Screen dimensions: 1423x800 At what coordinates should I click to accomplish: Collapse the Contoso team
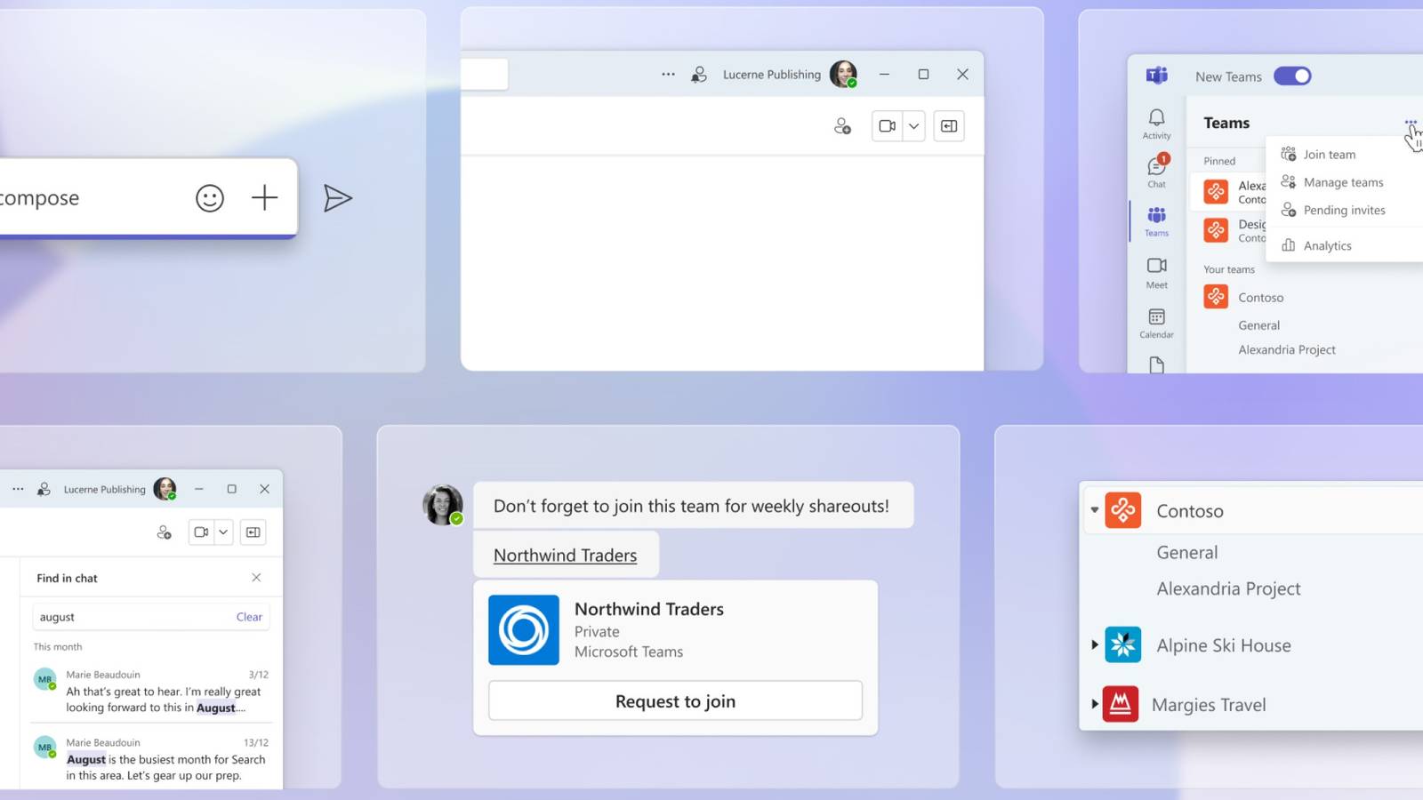pyautogui.click(x=1094, y=509)
